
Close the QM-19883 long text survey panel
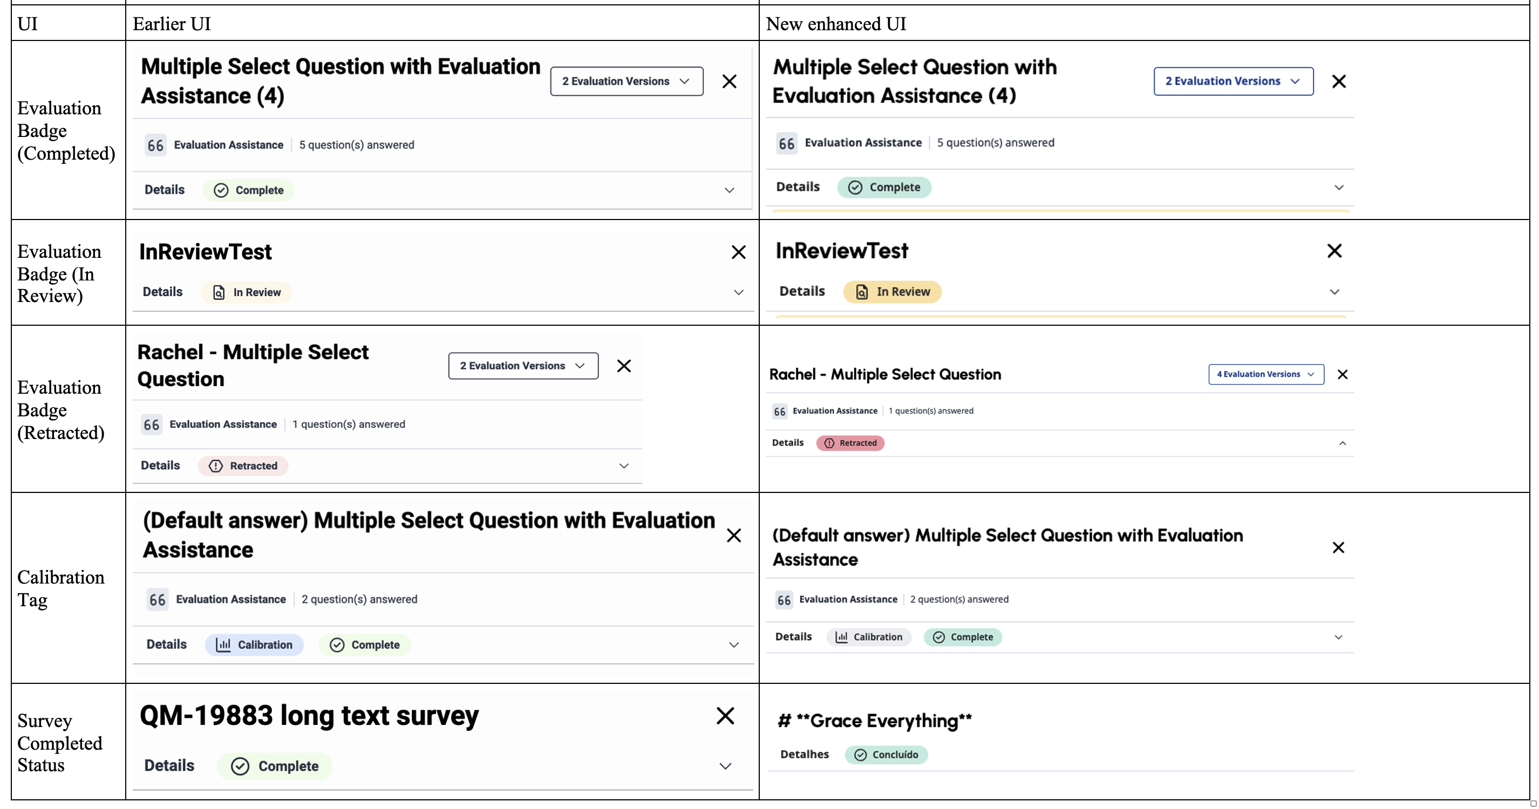(725, 715)
